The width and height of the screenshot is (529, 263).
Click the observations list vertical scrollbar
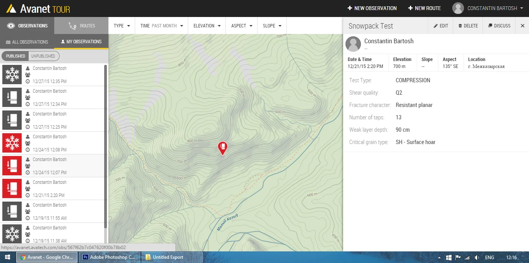click(x=106, y=147)
